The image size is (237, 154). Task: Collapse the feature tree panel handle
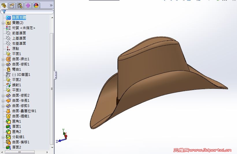pyautogui.click(x=55, y=75)
